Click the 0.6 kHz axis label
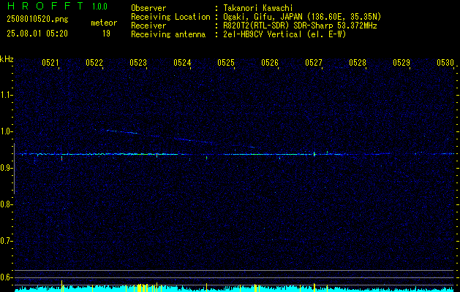This screenshot has height=292, width=460. coord(6,277)
